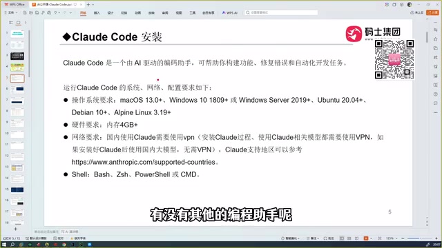Viewport: 442px width, 248px height.
Task: Click the new document toolbar icon
Action: click(25, 12)
